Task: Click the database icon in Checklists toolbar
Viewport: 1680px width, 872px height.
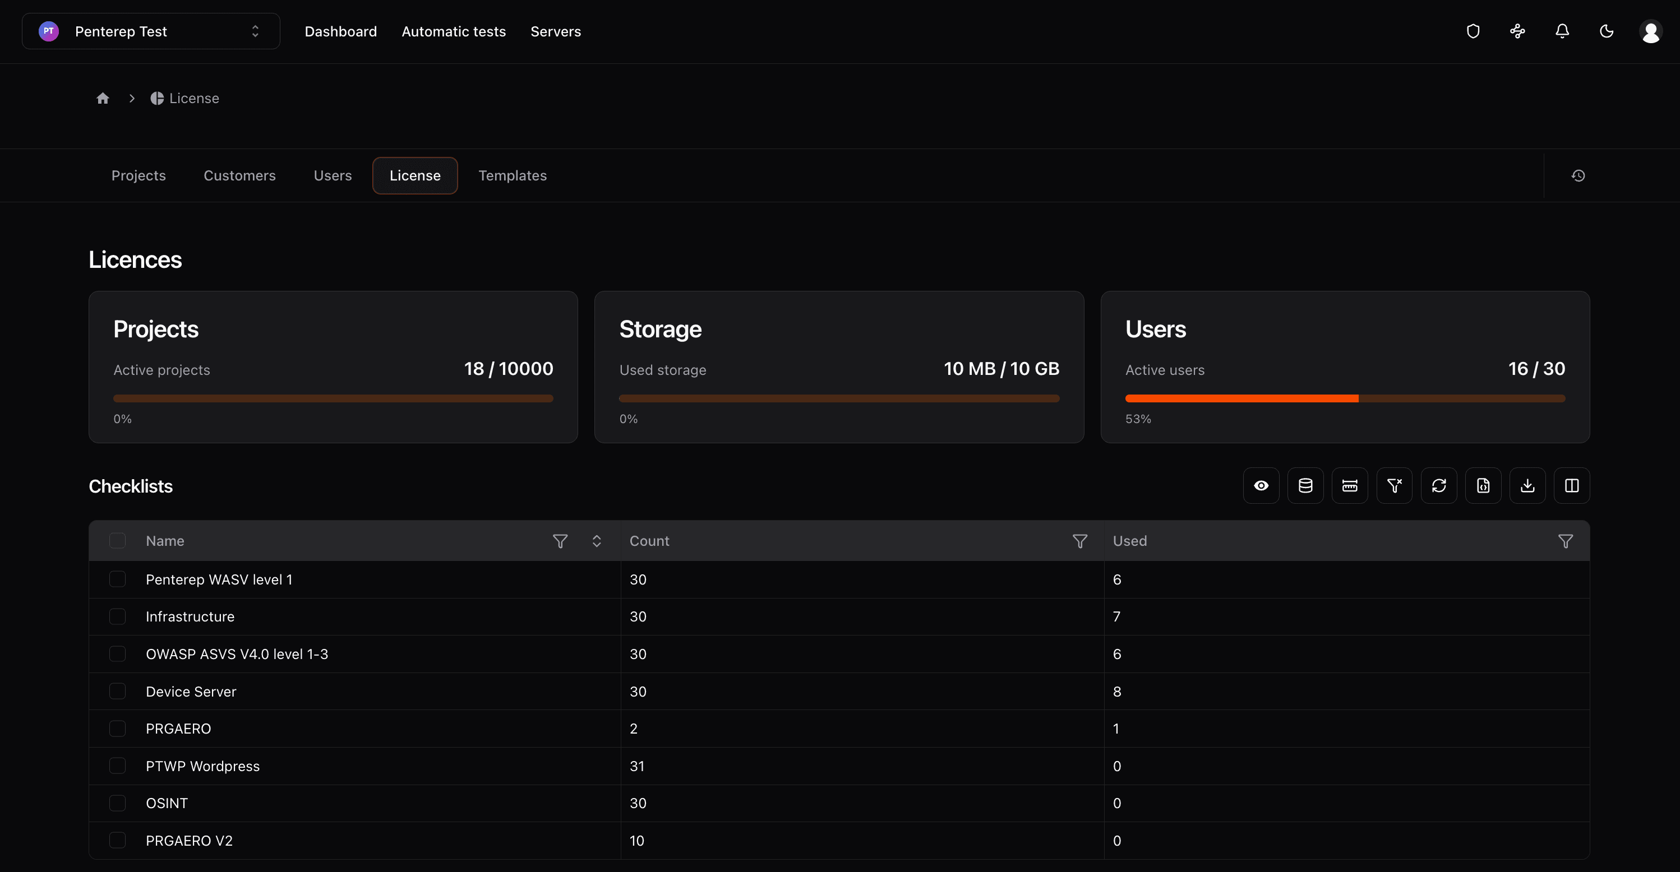Action: 1305,485
